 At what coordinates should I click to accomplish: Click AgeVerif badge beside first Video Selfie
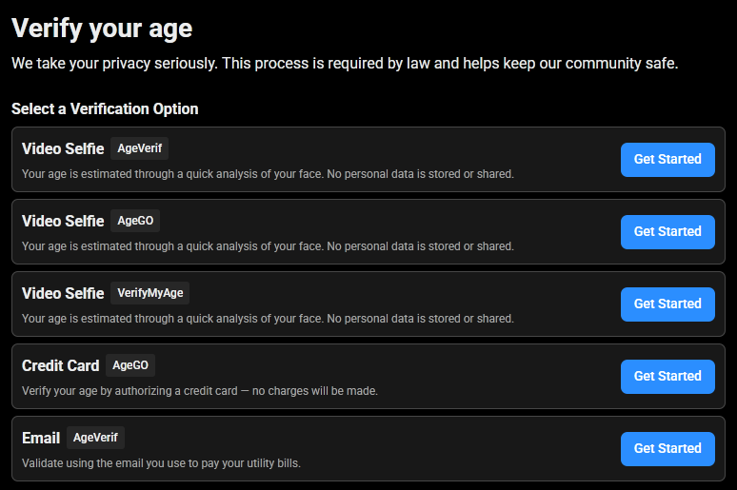(140, 148)
